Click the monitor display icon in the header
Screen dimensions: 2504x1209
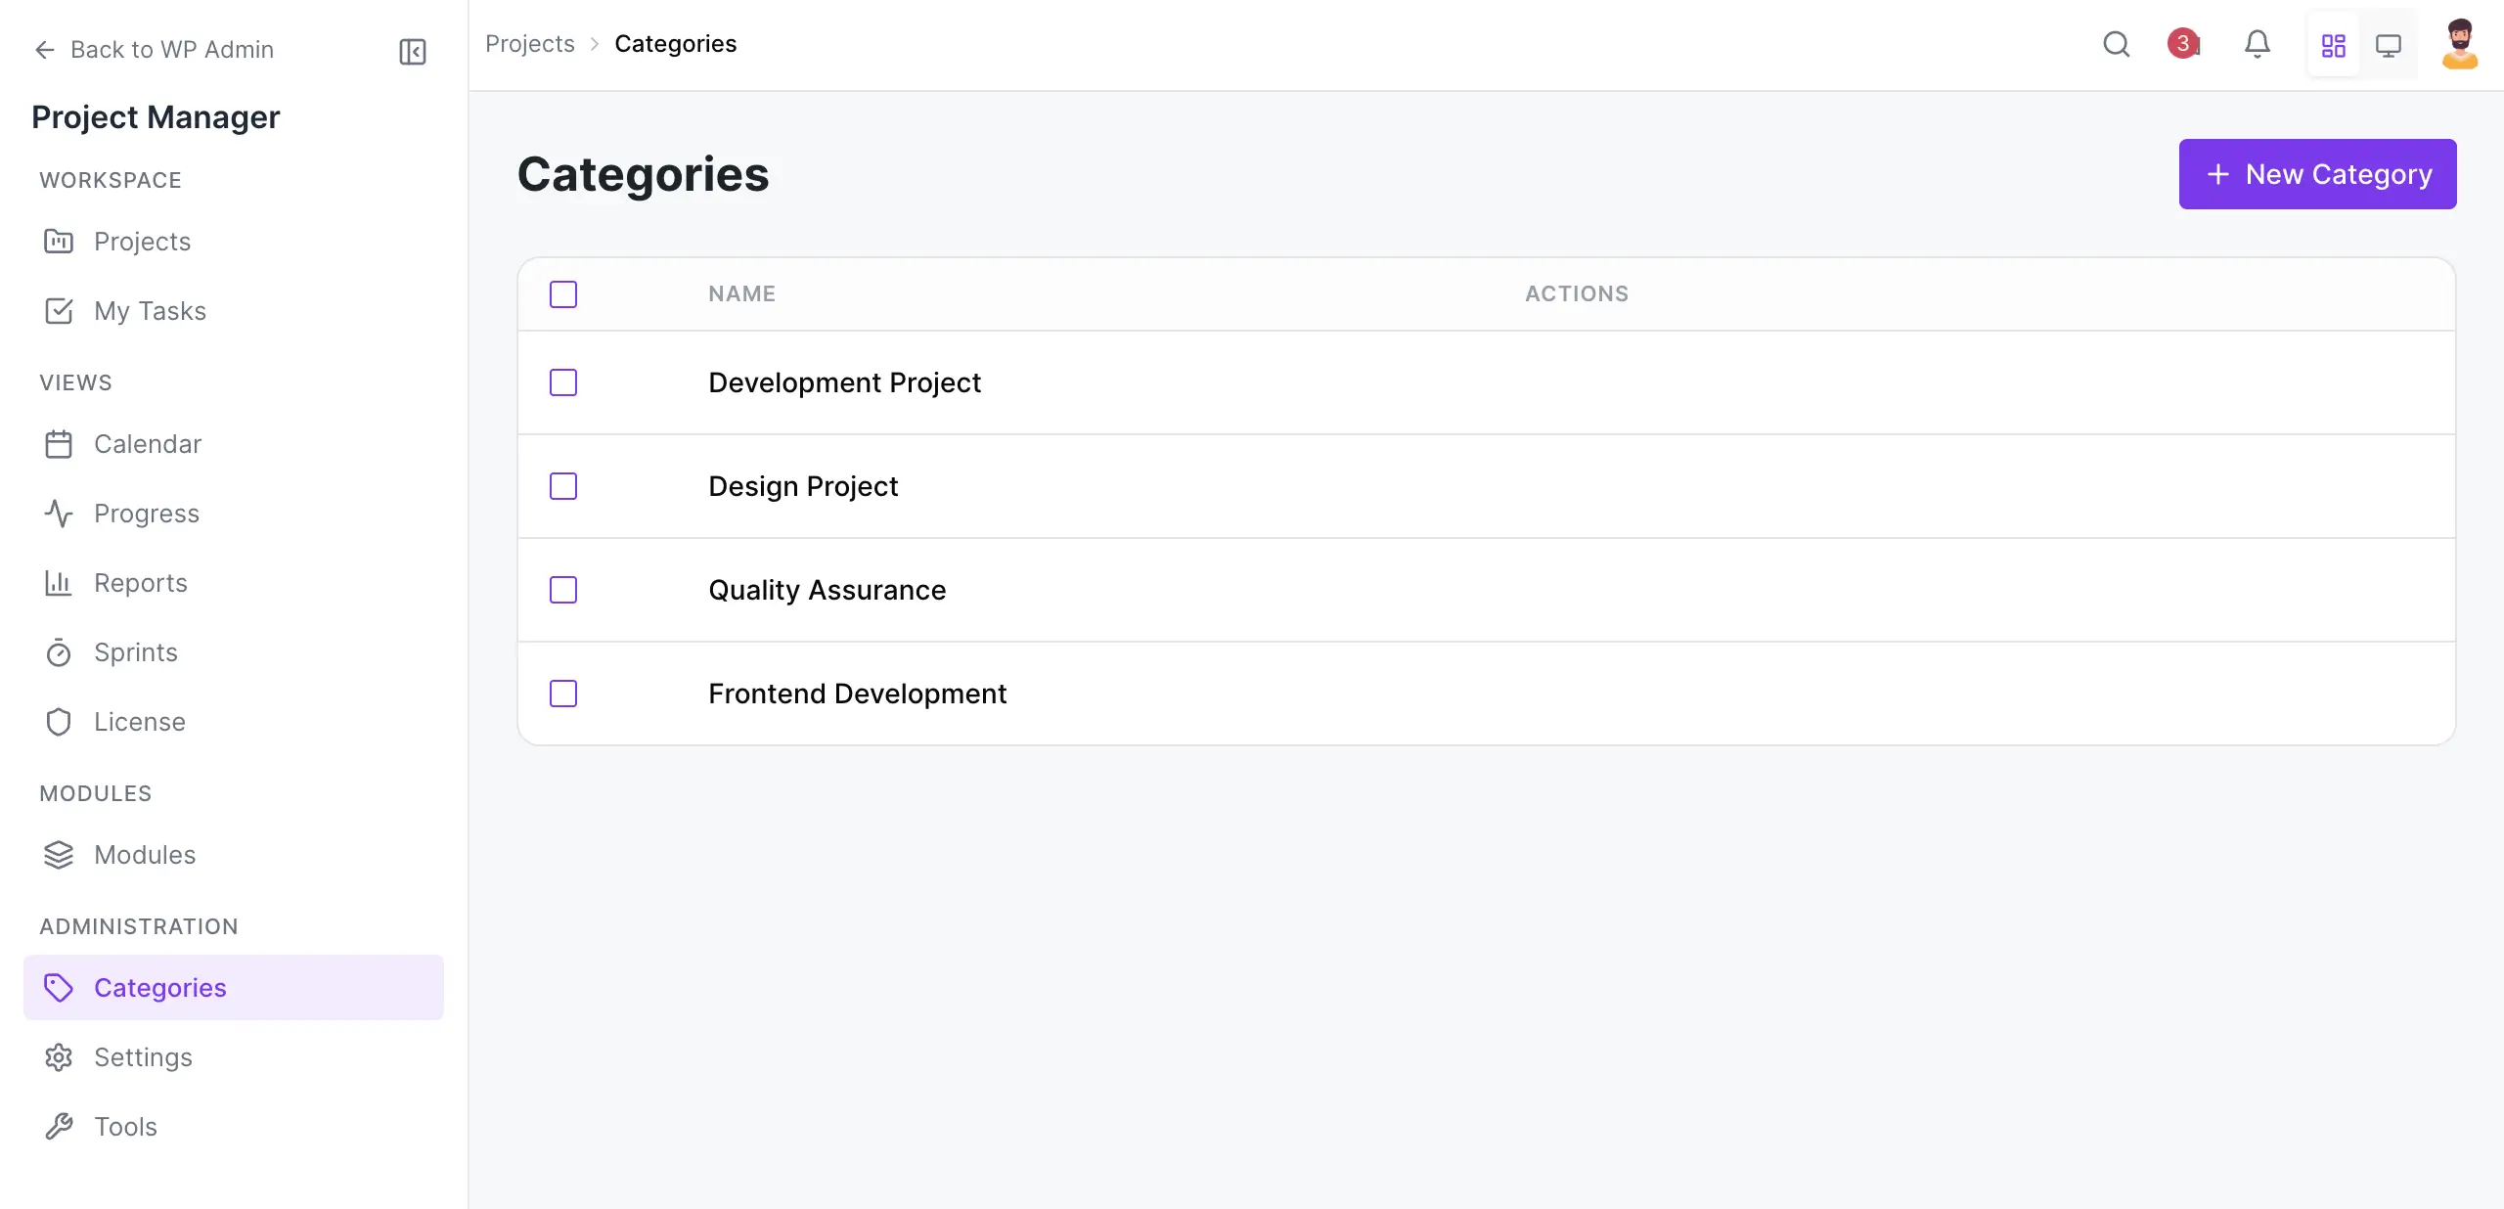pyautogui.click(x=2388, y=44)
